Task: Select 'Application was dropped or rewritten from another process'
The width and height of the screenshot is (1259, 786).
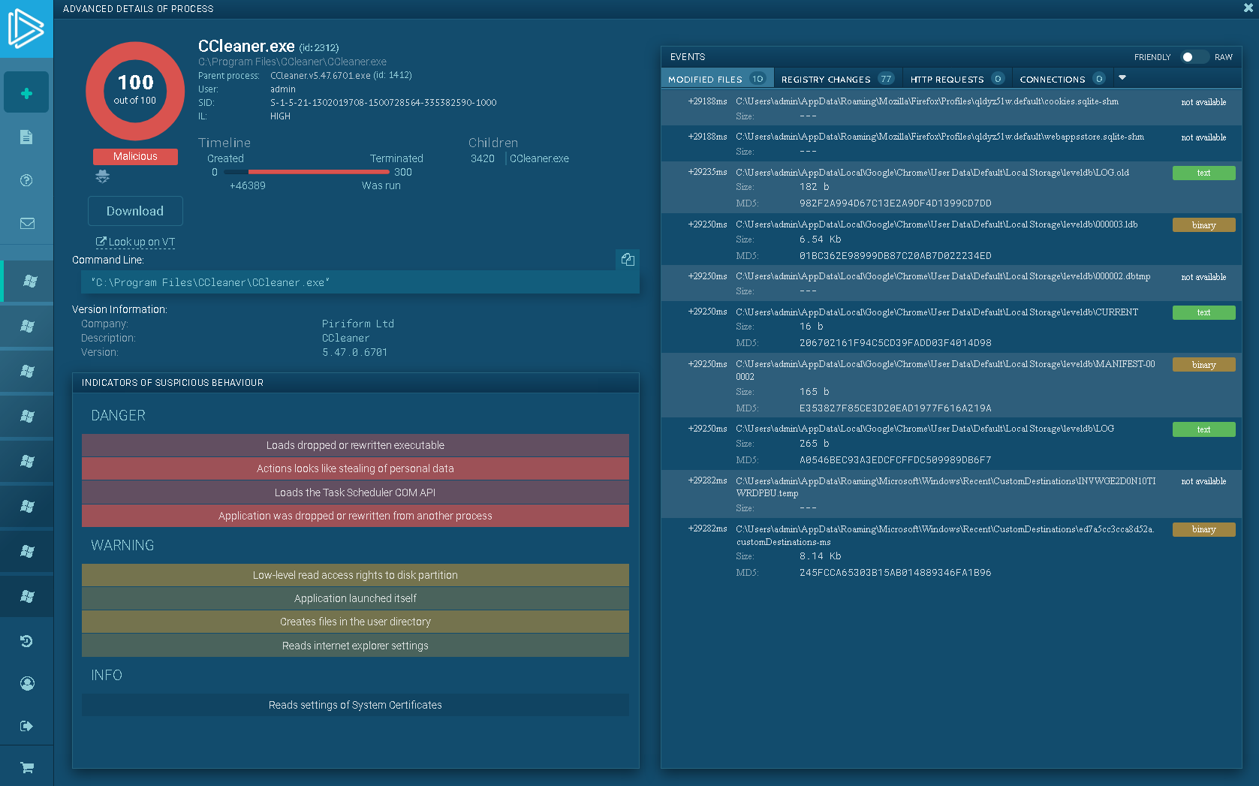Action: pos(355,516)
